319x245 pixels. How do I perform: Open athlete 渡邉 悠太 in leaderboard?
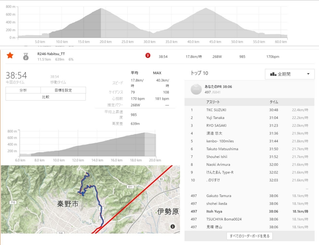tap(214, 133)
